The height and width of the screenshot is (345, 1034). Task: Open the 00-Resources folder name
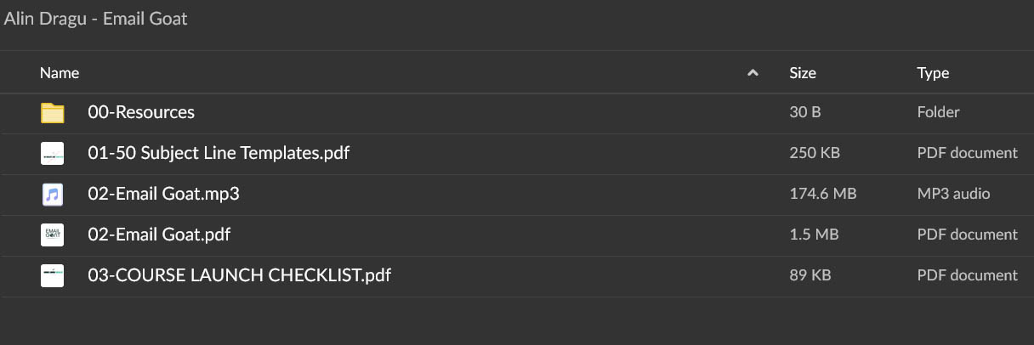141,112
